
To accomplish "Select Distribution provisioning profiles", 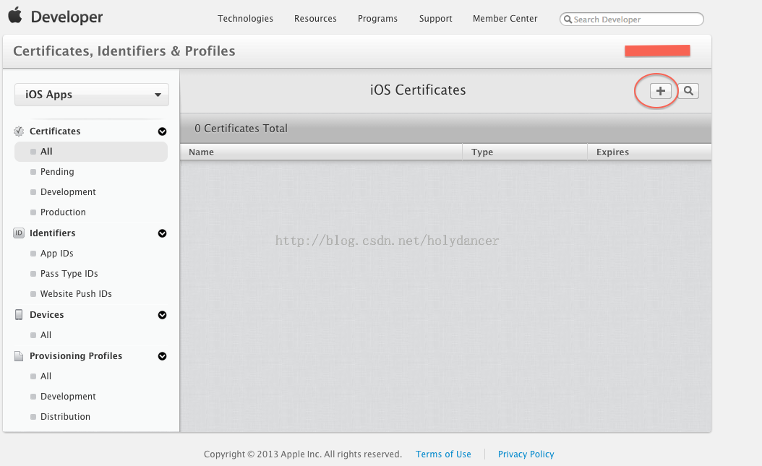I will 65,416.
